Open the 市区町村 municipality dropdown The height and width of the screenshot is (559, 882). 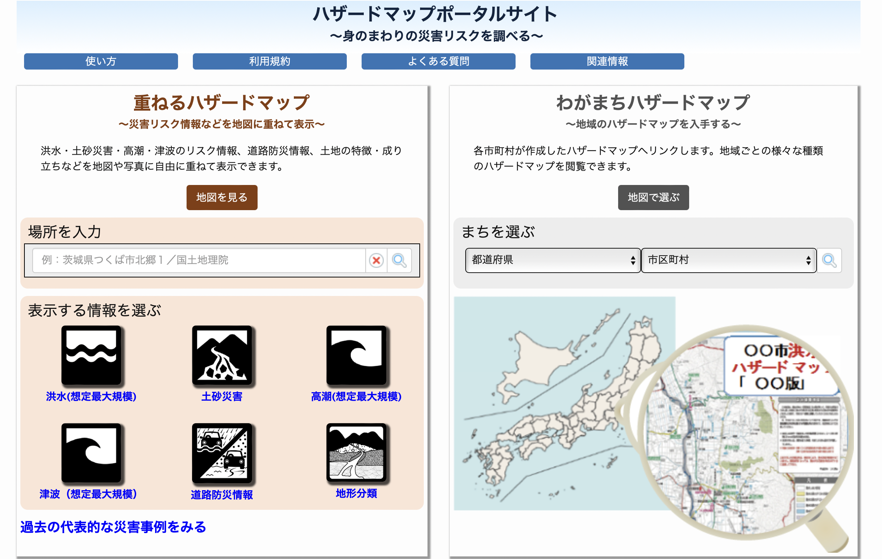[x=728, y=260]
